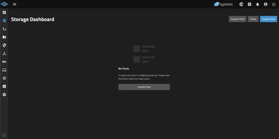Open the user account icon
Screen dimensions: 279x139
266,4
